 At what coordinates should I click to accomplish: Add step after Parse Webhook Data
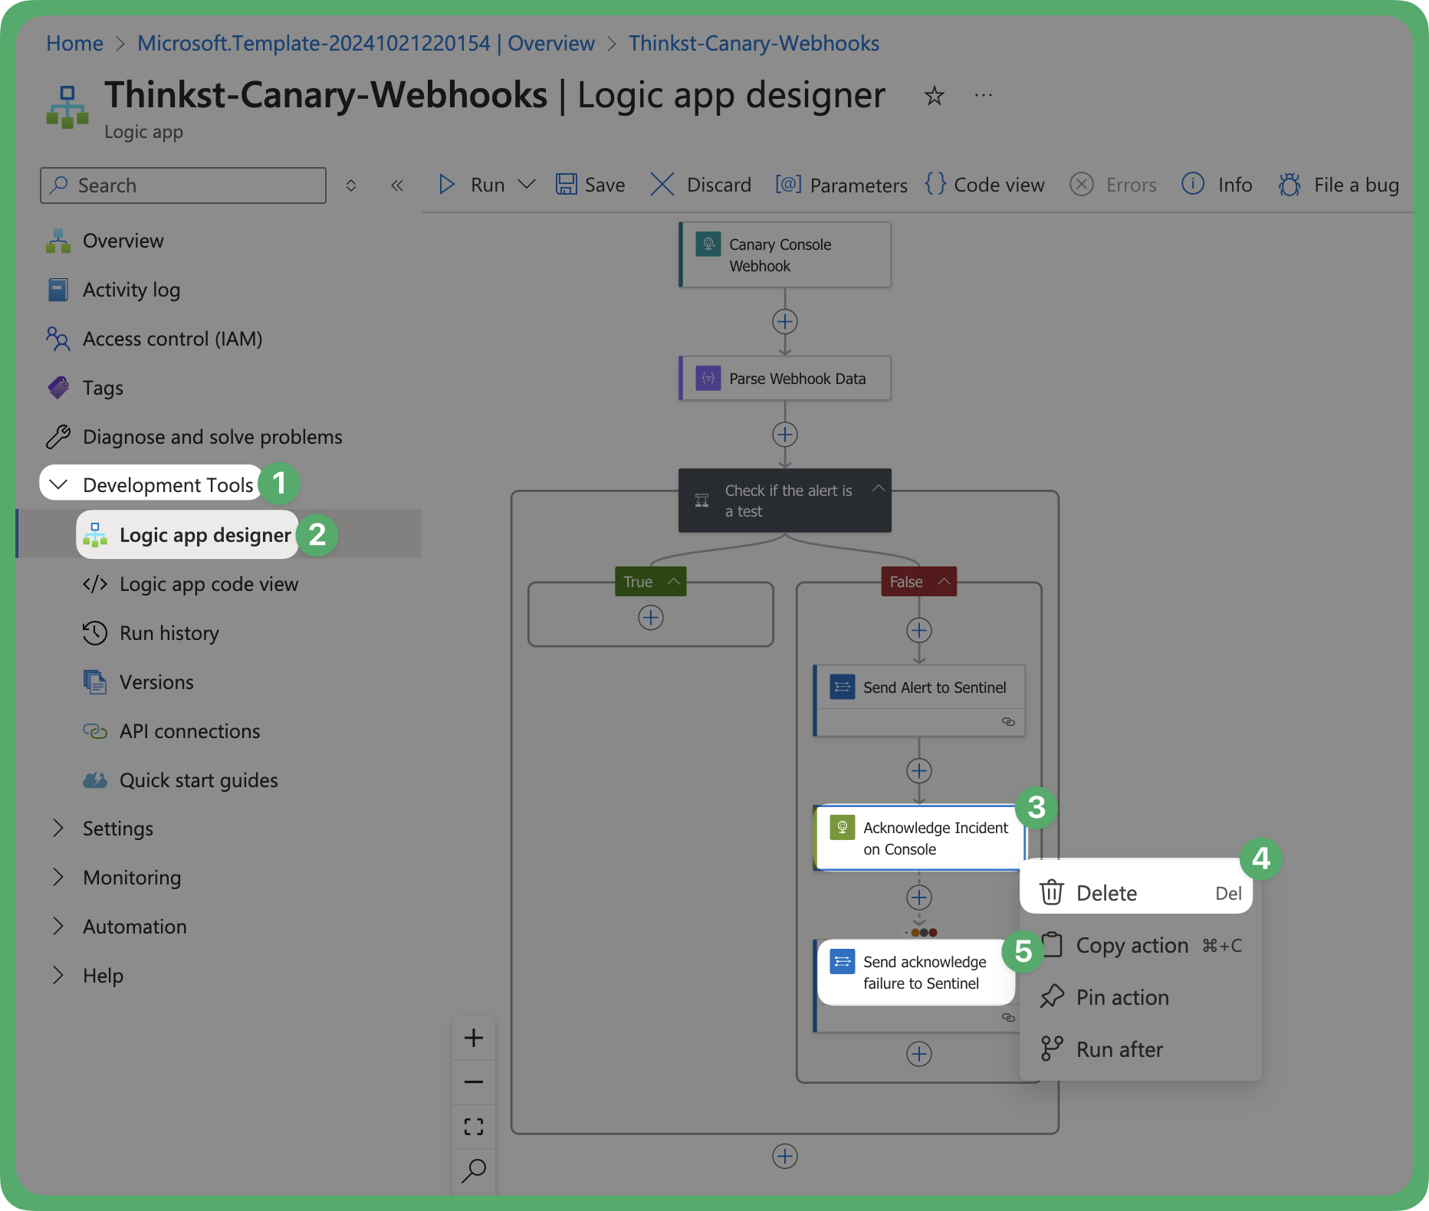click(x=785, y=435)
